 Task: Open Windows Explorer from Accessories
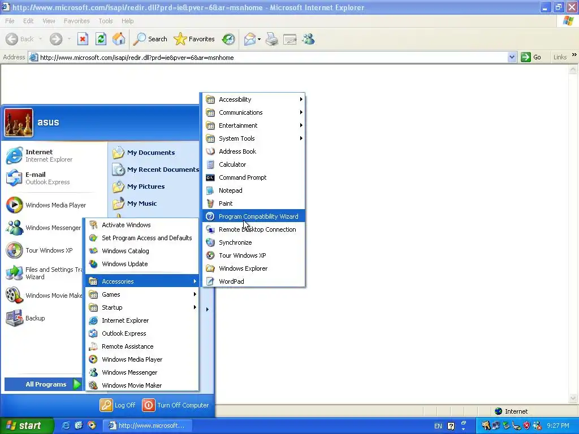[254, 268]
